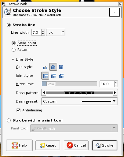Toggle the Antialiasing checkbox

pos(18,110)
